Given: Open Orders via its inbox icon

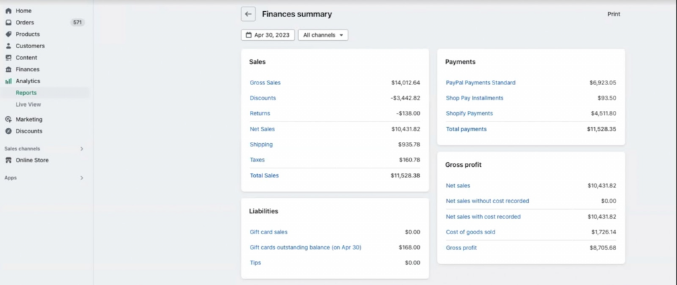Looking at the screenshot, I should [8, 22].
